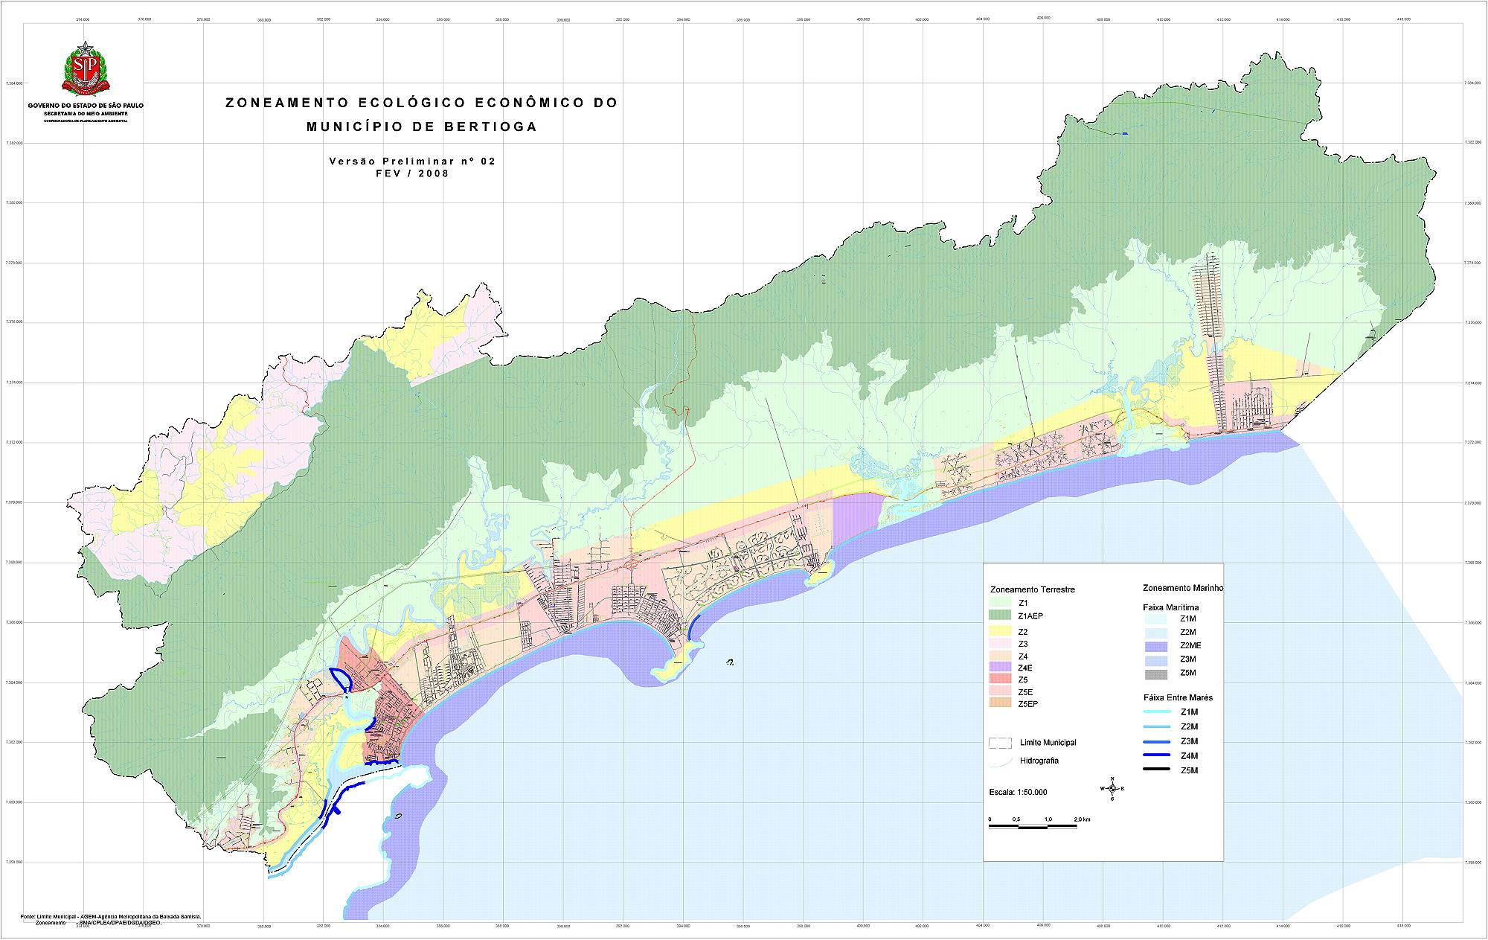This screenshot has height=940, width=1488.
Task: Select the dark green Z1AEP swatch
Action: pyautogui.click(x=1001, y=616)
